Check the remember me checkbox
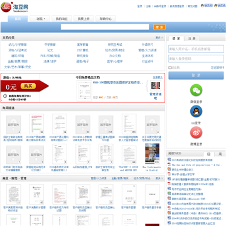 [x=170, y=68]
